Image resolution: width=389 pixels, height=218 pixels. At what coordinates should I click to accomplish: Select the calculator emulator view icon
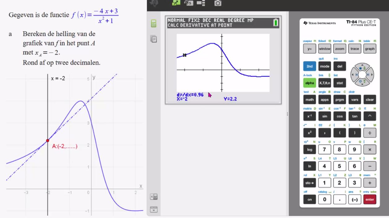click(x=153, y=24)
